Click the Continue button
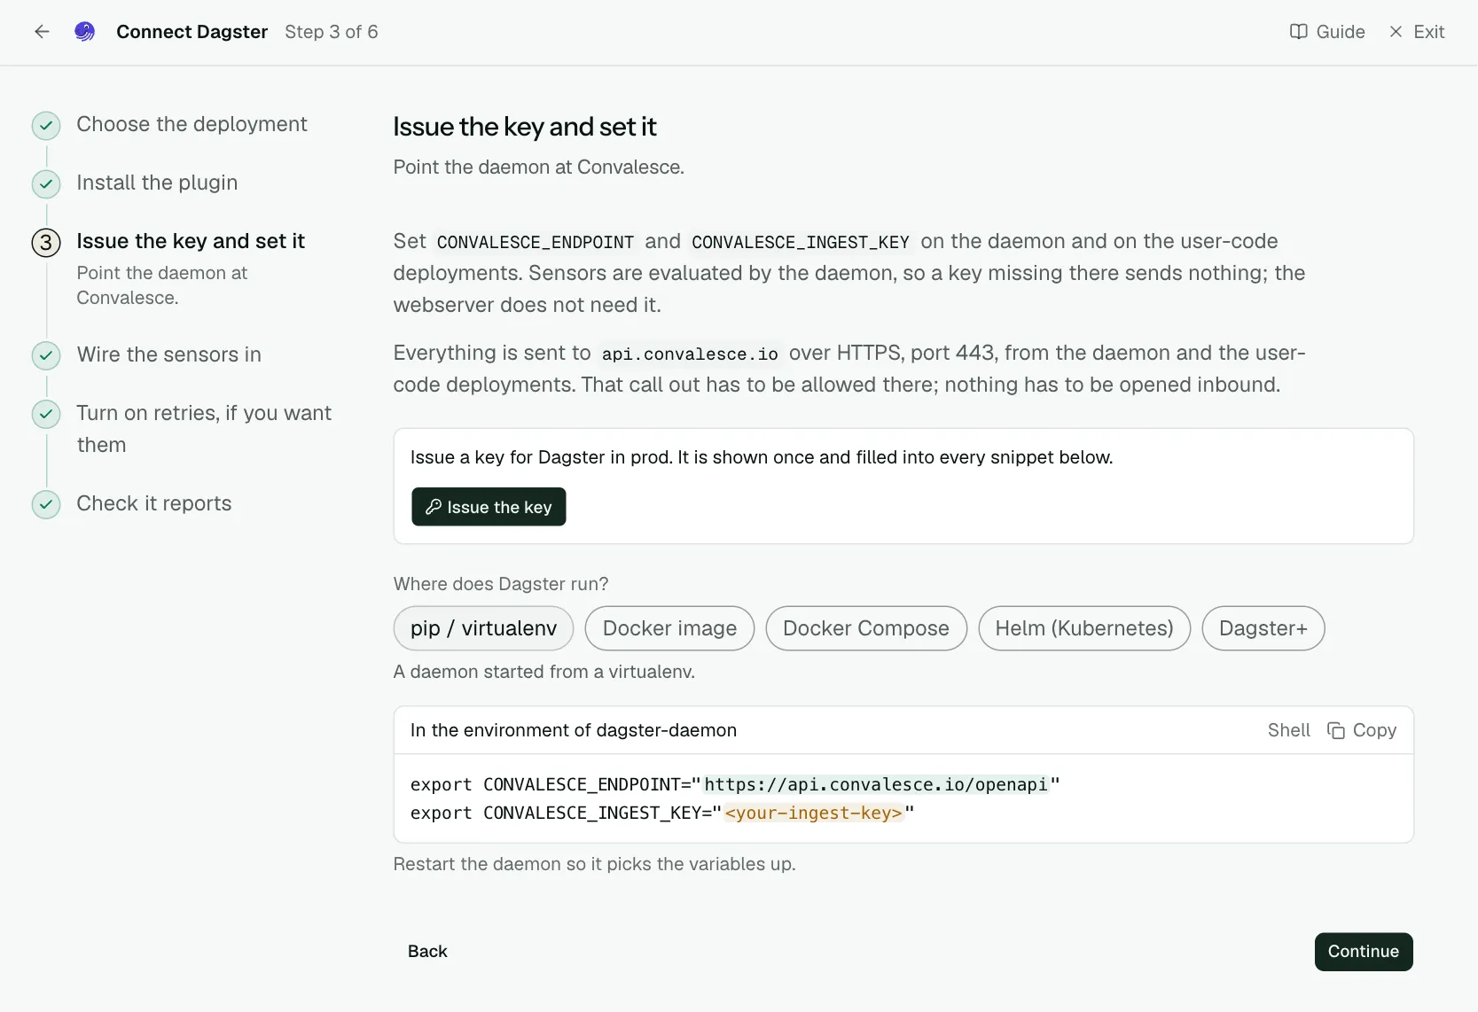 point(1364,952)
